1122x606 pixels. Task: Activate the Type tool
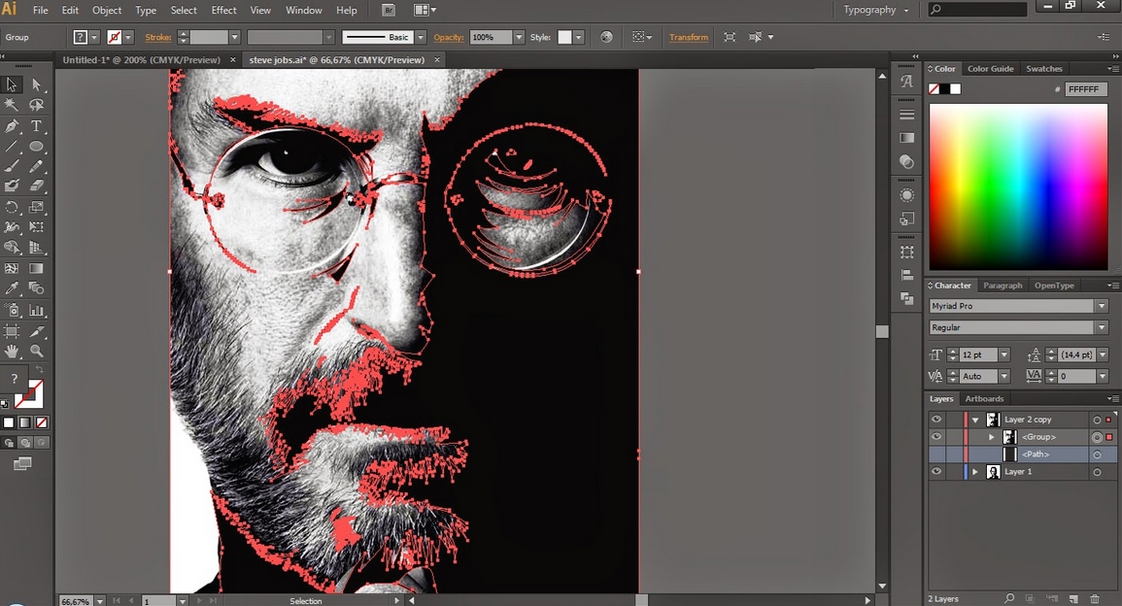37,126
